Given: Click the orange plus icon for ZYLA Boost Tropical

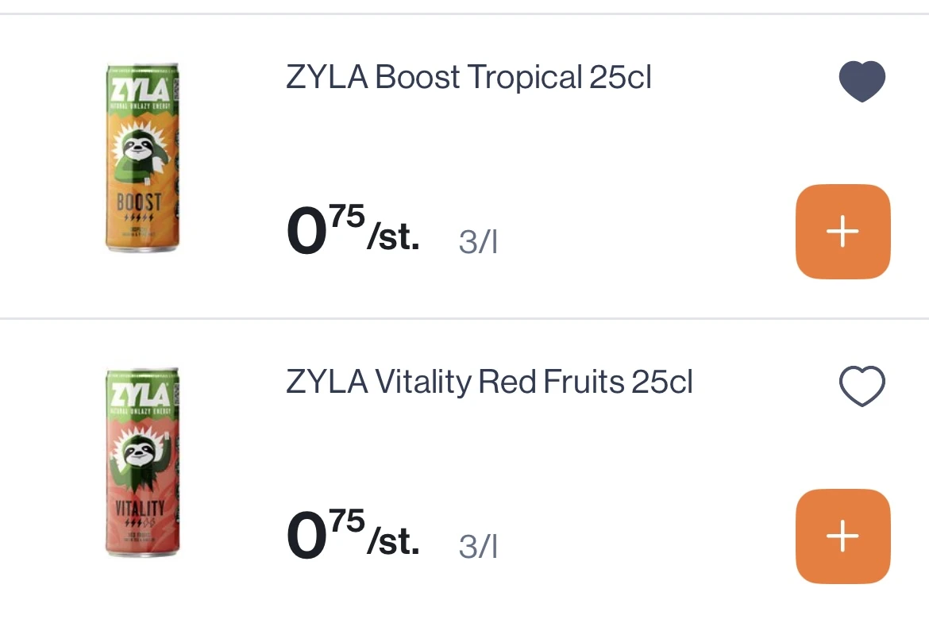Looking at the screenshot, I should tap(842, 231).
